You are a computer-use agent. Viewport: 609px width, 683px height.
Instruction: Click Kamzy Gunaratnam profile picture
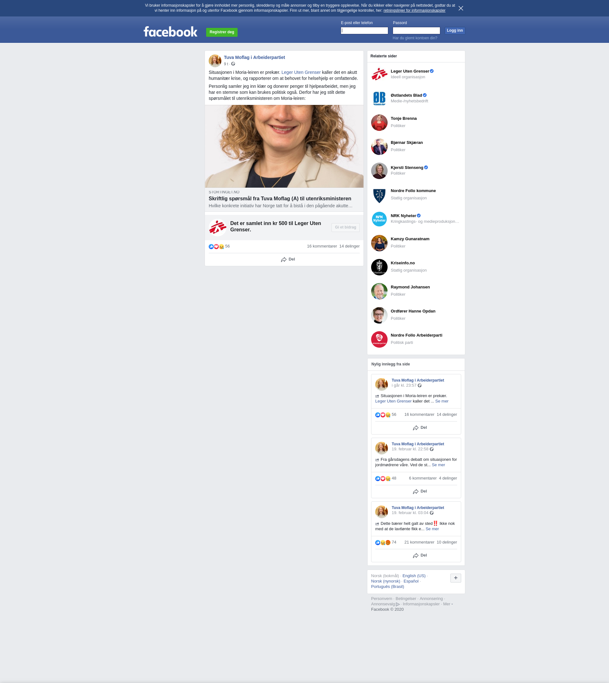379,243
